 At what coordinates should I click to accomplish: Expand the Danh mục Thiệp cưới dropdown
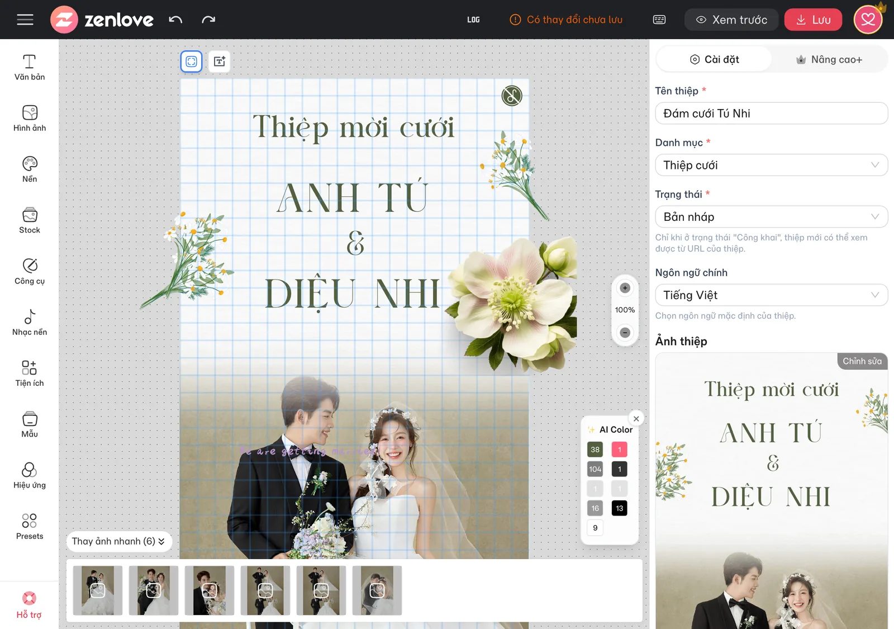click(771, 165)
